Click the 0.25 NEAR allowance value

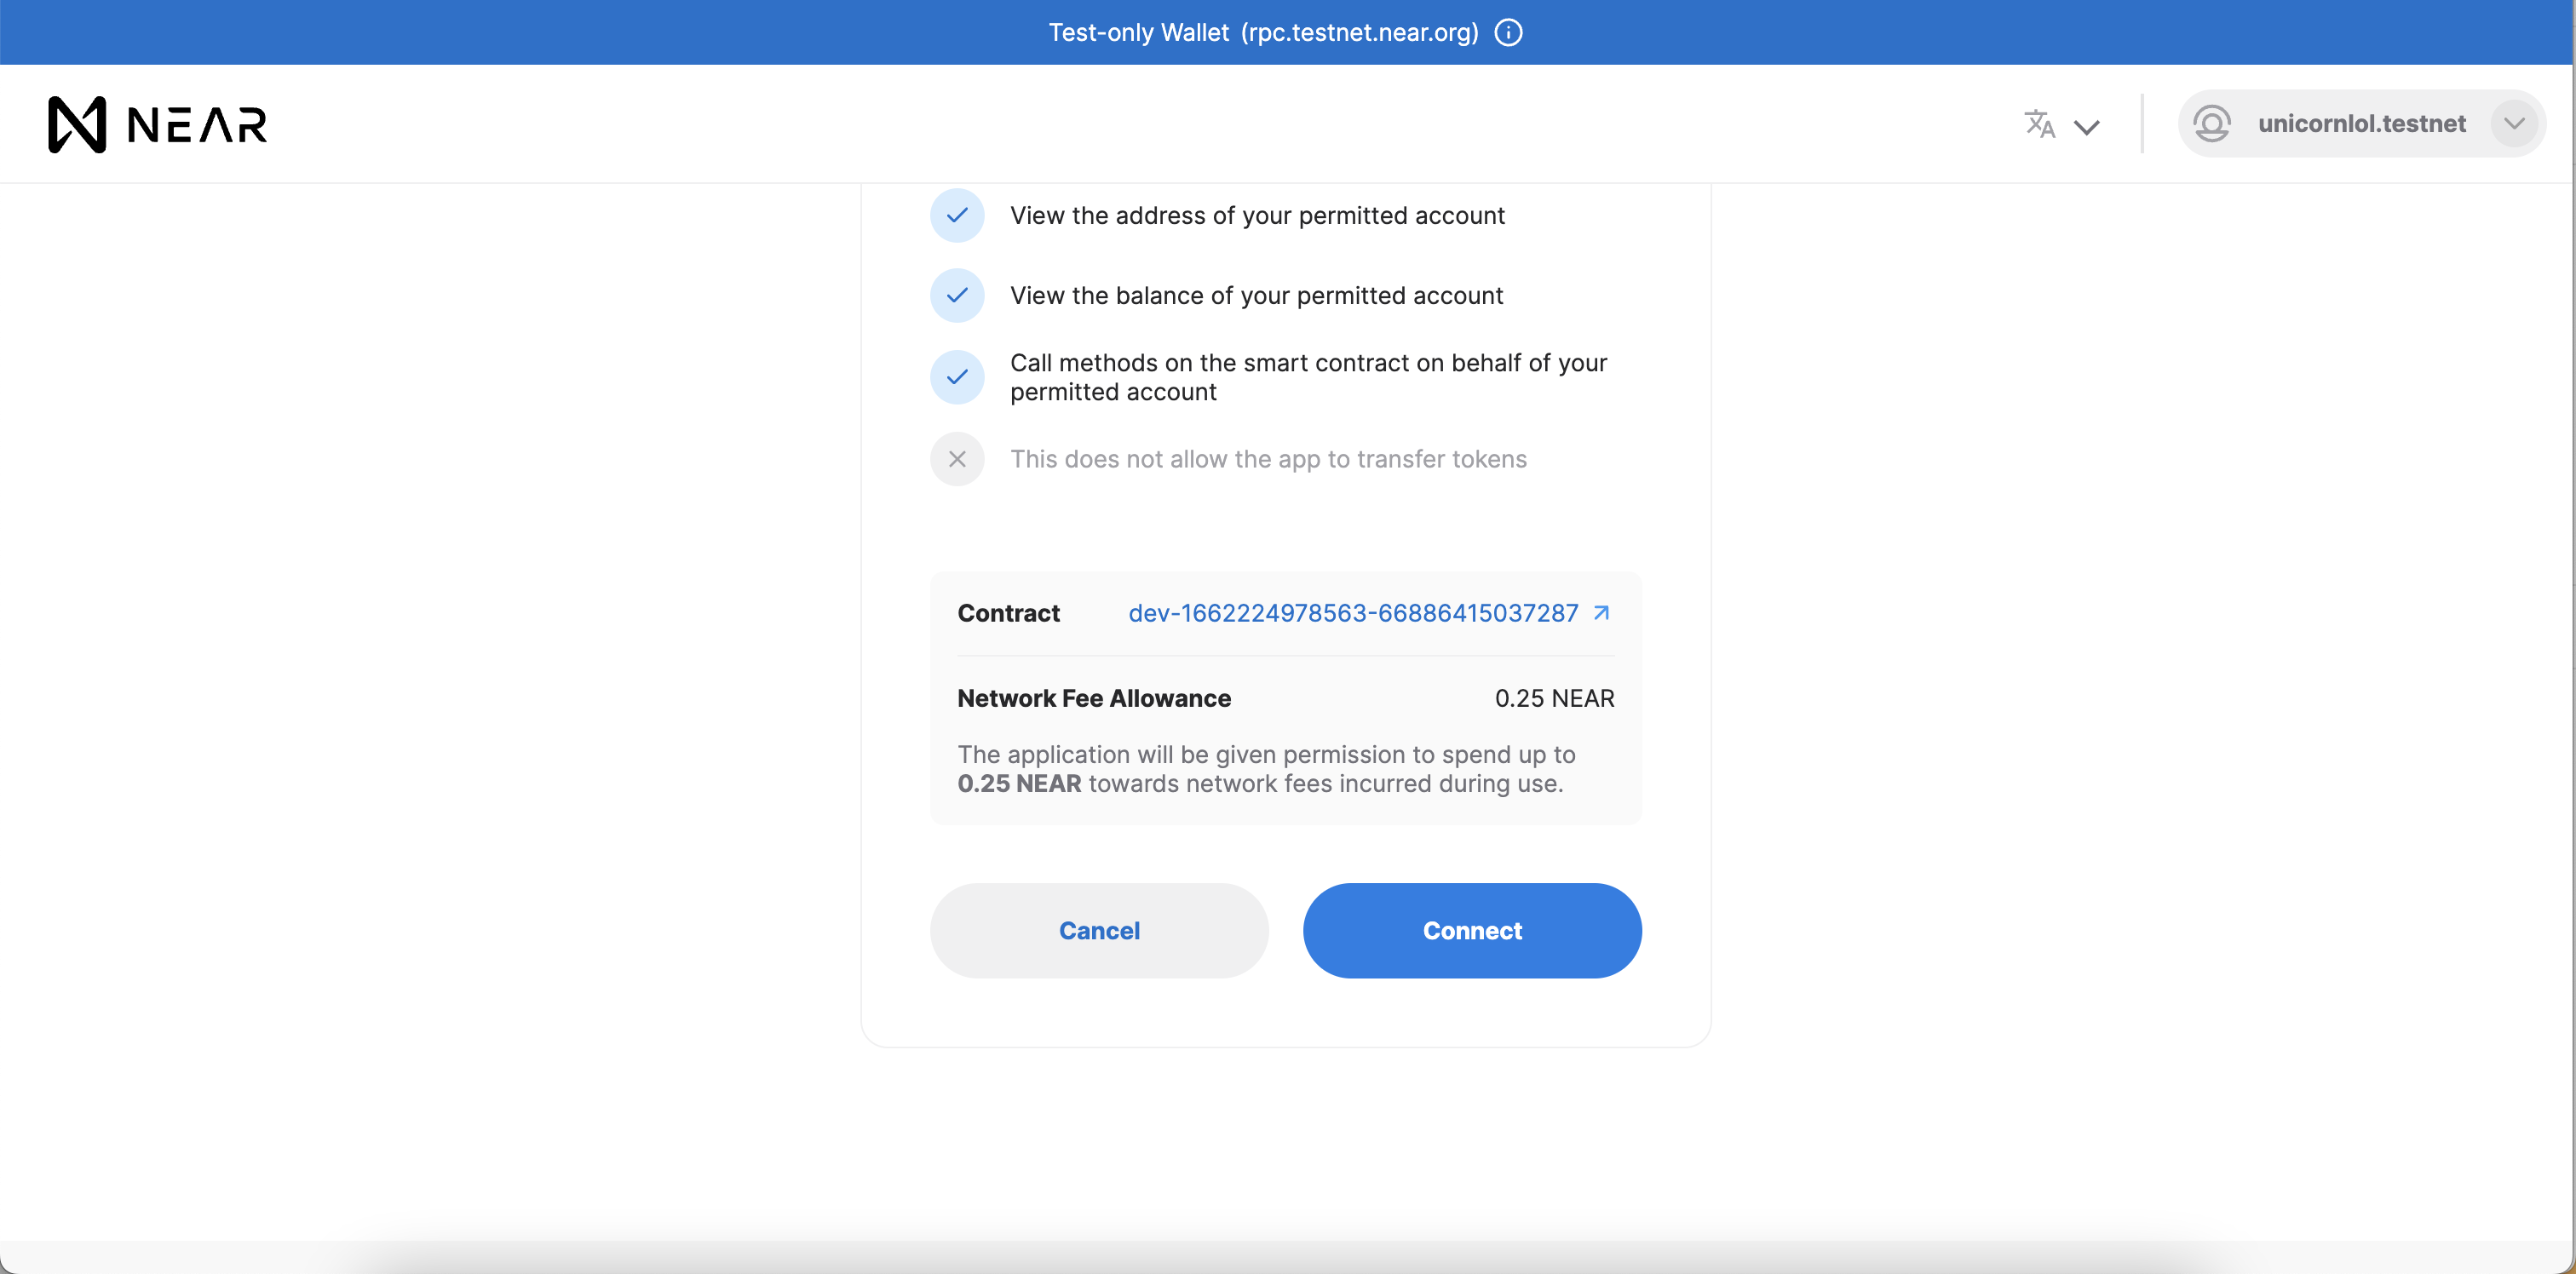1553,698
